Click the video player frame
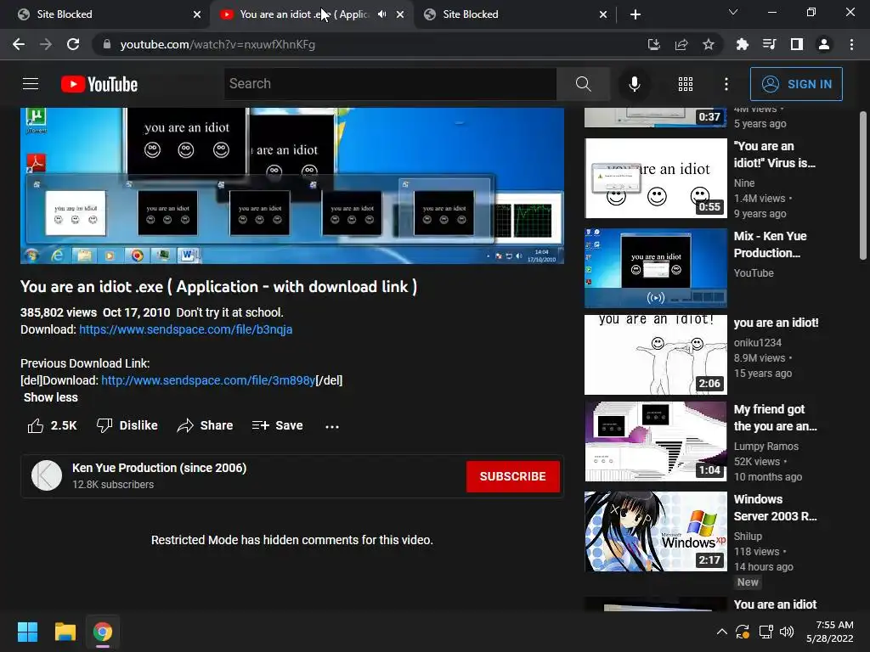This screenshot has height=652, width=870. [292, 186]
